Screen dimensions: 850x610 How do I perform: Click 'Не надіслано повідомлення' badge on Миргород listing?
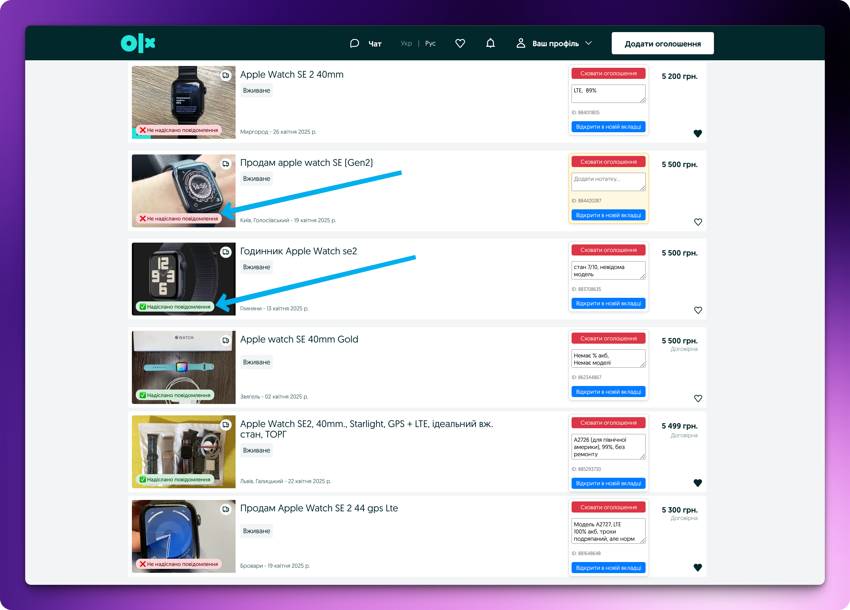point(179,130)
